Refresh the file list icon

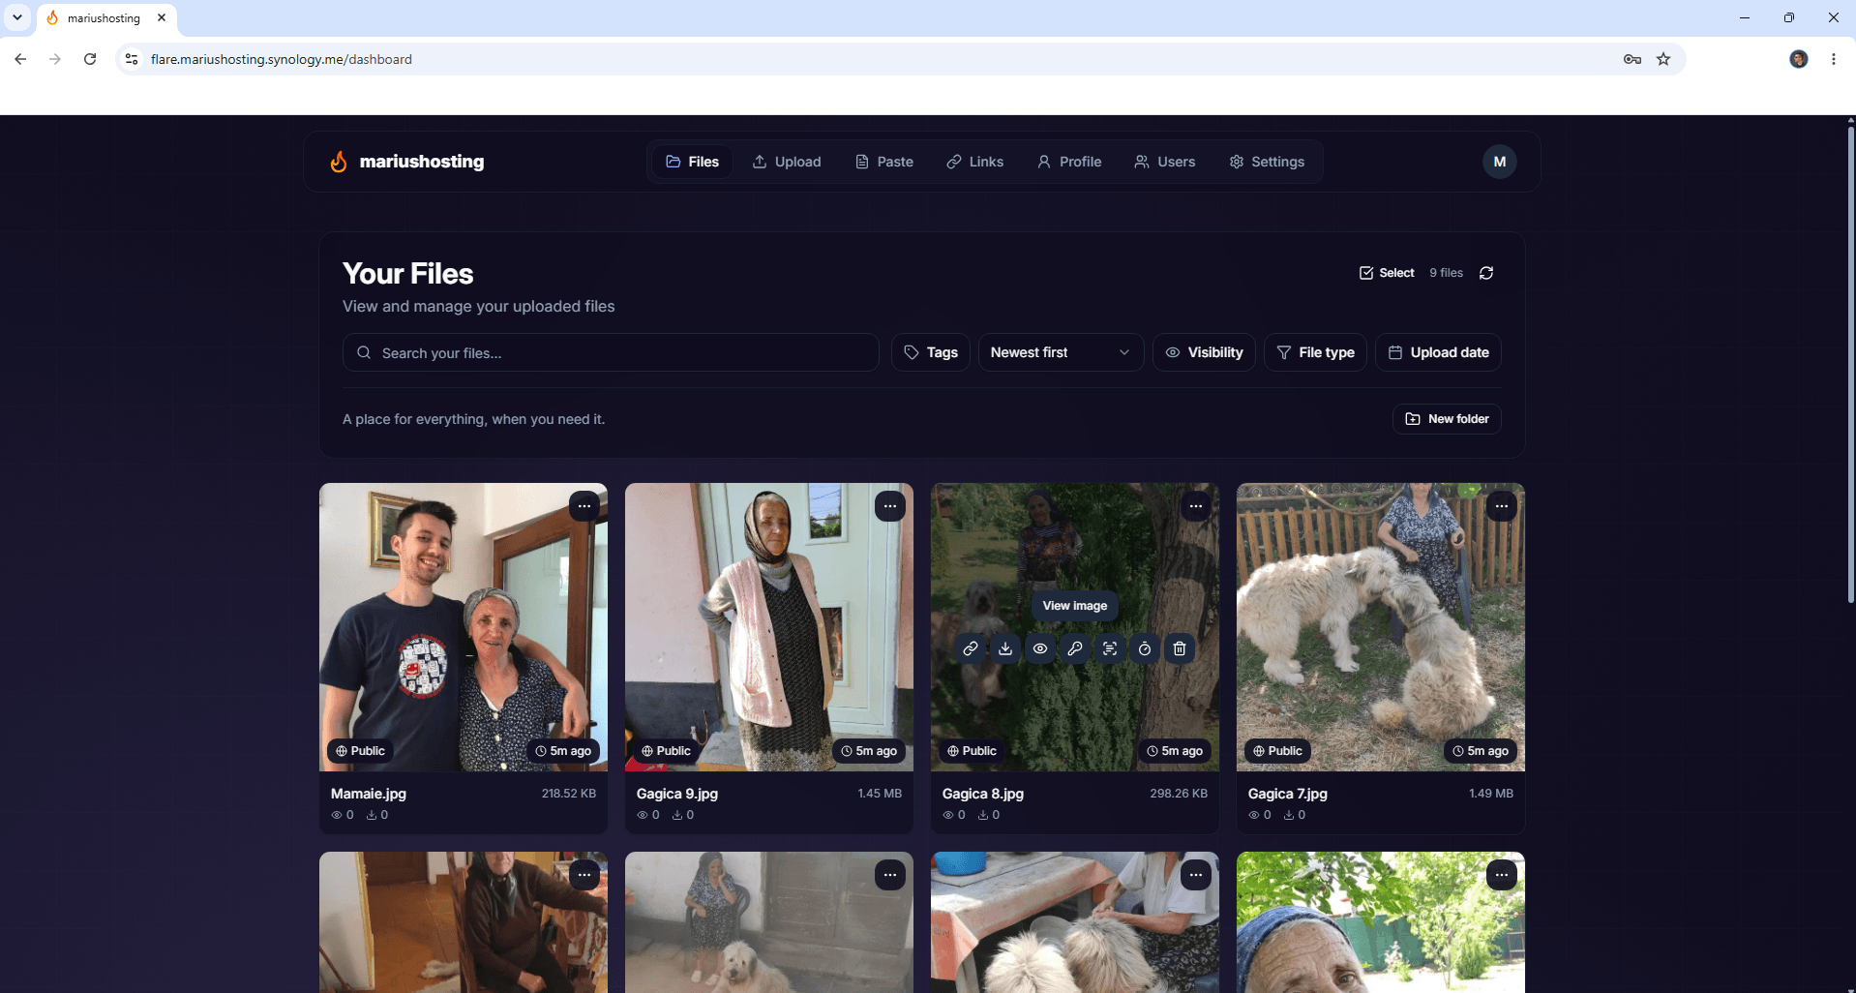[1486, 273]
